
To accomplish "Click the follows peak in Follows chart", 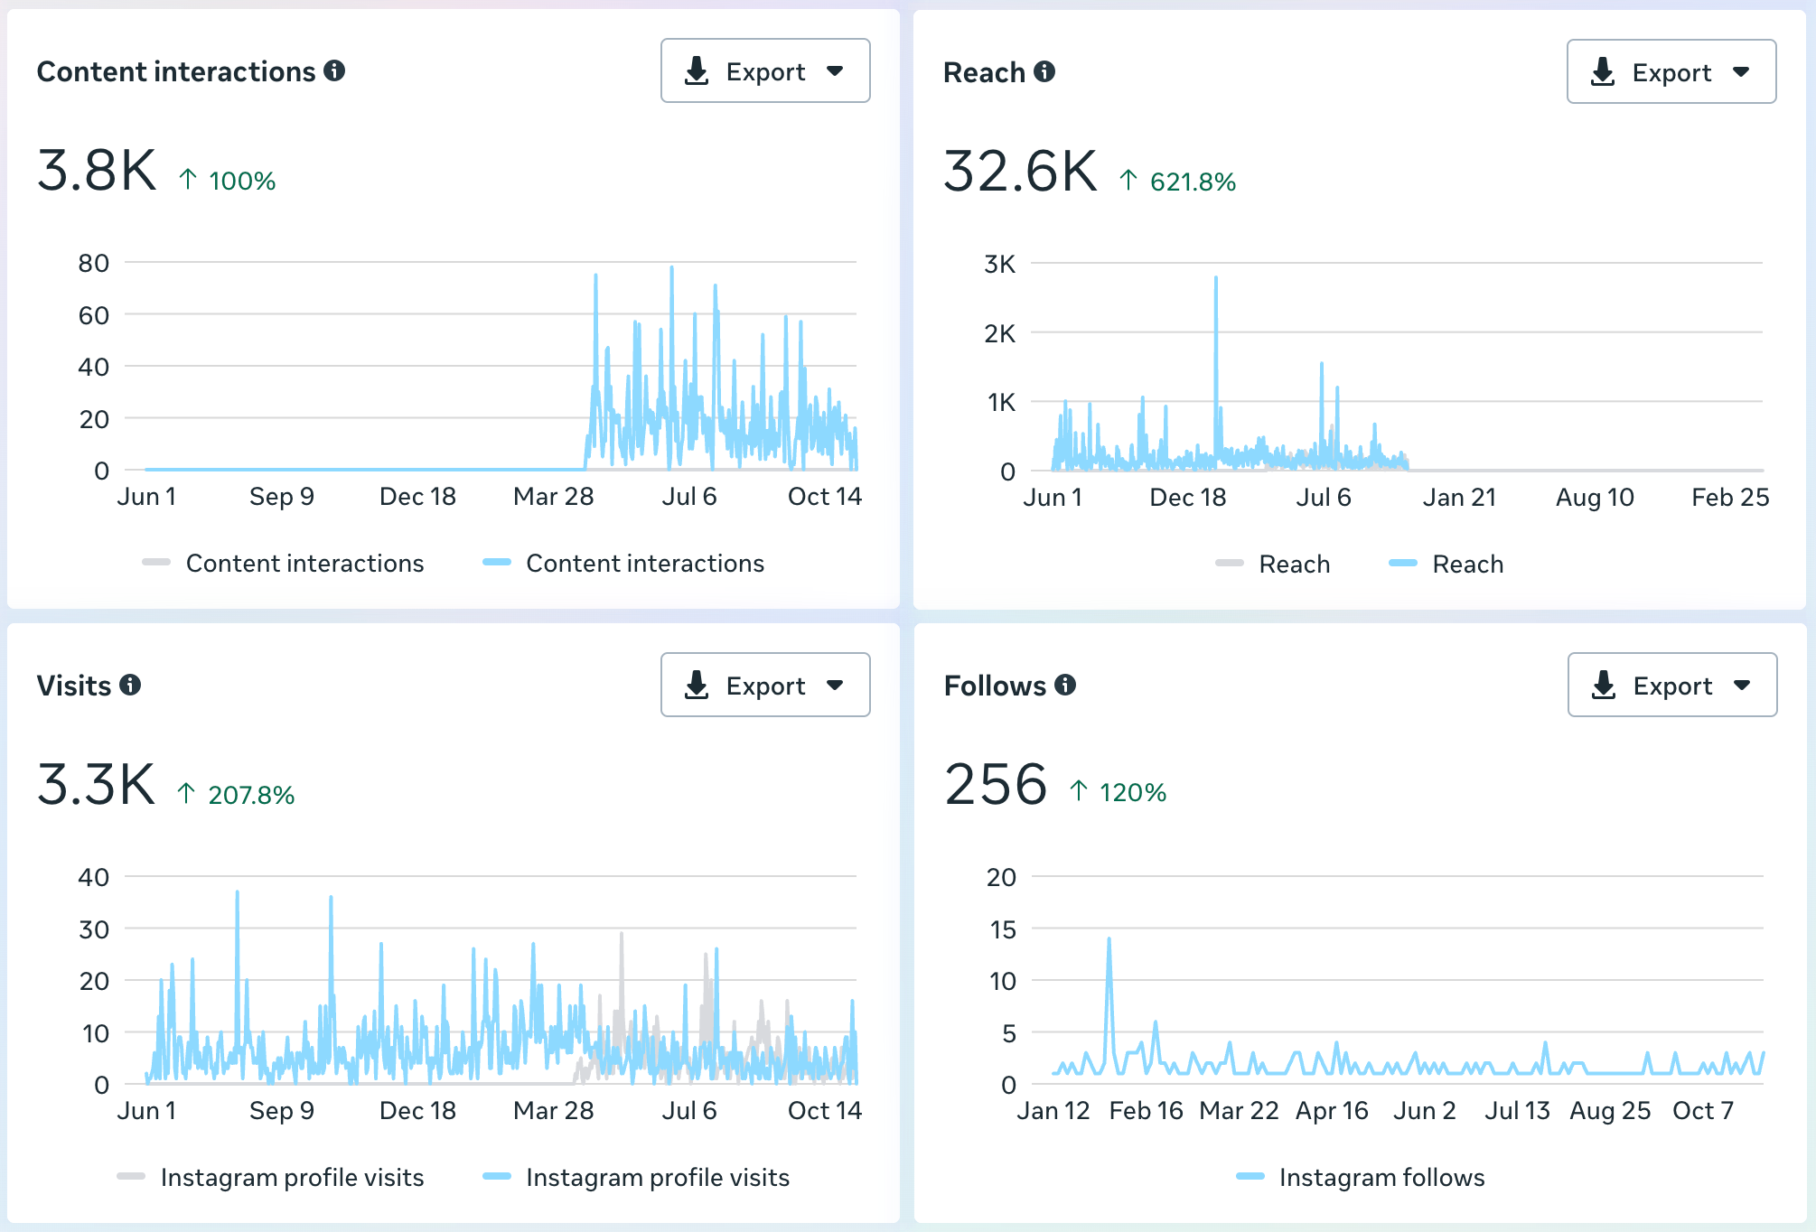I will point(1109,940).
